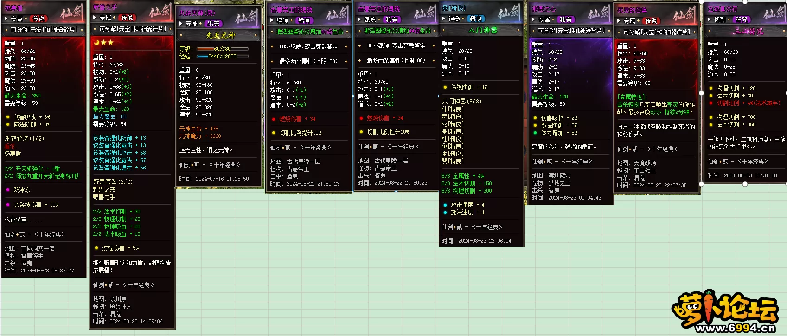This screenshot has height=336, width=787.
Task: Click the 永夜套装(1/2) line
Action: (25, 138)
